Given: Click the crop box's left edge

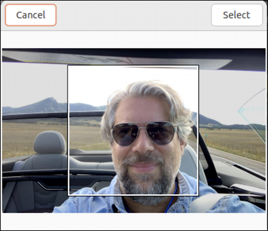Looking at the screenshot, I should pos(68,130).
